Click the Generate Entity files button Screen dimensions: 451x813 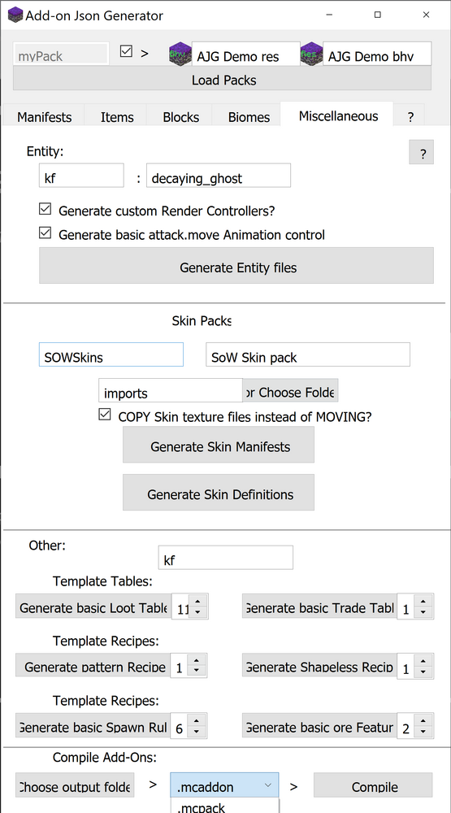[x=236, y=266]
